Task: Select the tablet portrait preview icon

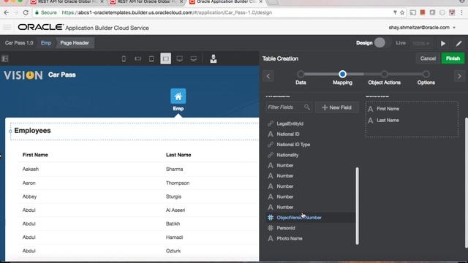Action: (151, 58)
